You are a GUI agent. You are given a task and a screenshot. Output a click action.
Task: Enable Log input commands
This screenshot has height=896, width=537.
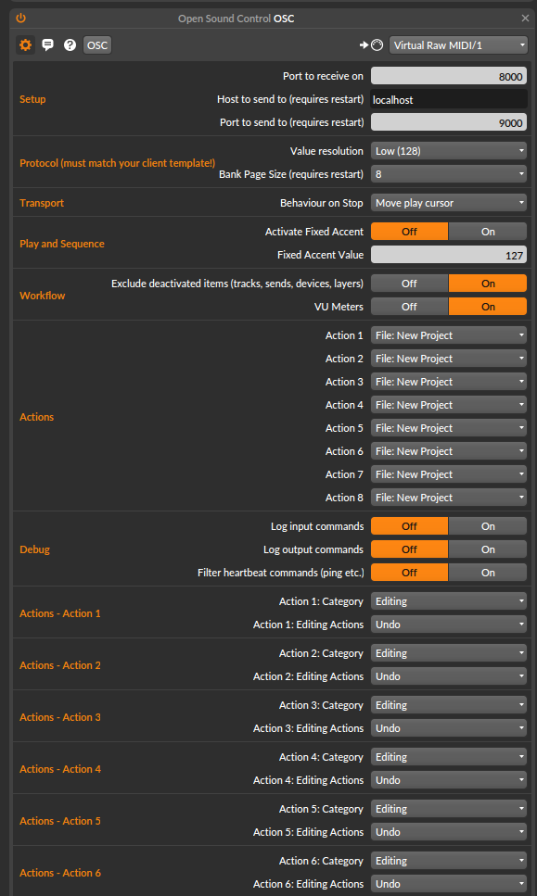(488, 525)
